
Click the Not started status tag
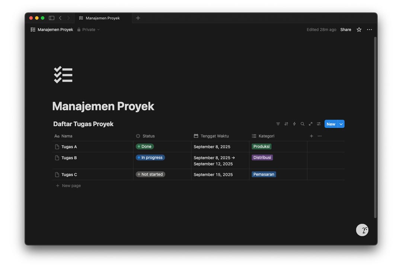[x=150, y=174]
